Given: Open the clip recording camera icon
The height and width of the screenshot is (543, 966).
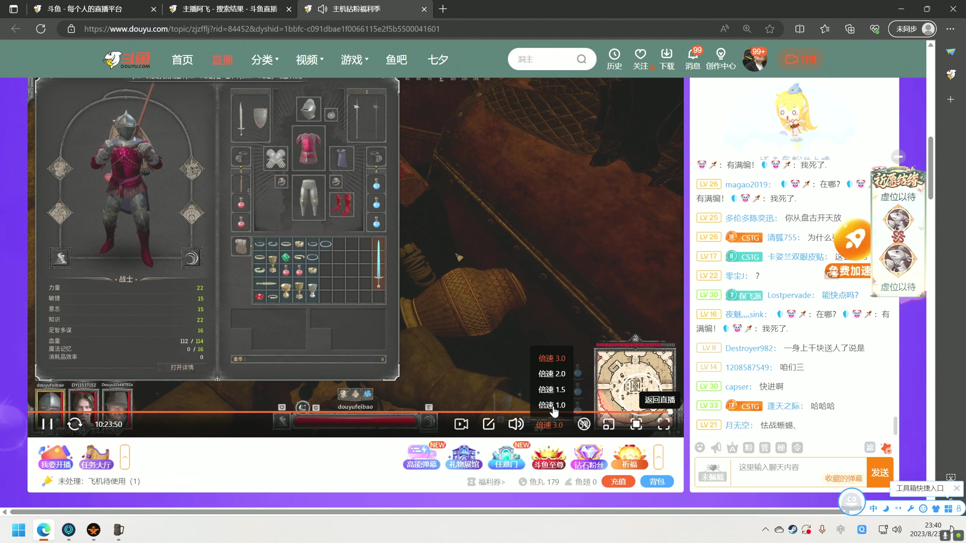Looking at the screenshot, I should (461, 424).
